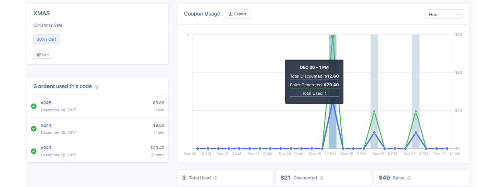
Task: Open the Hour interval dropdown
Action: pyautogui.click(x=443, y=14)
